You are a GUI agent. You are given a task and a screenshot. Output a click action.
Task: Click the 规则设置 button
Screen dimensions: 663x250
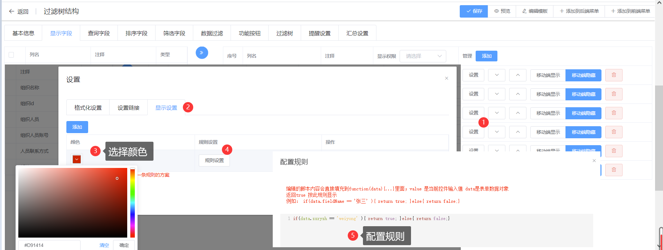click(214, 160)
